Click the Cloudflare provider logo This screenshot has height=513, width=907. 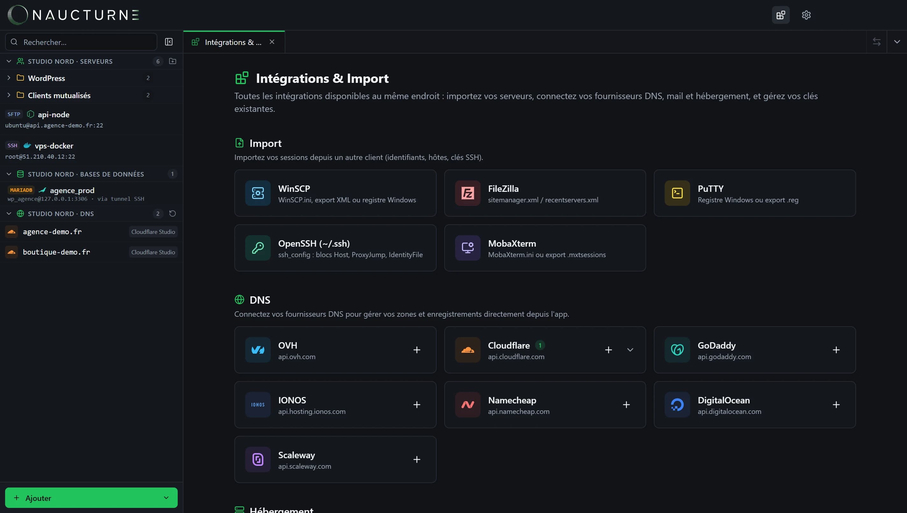pos(468,350)
